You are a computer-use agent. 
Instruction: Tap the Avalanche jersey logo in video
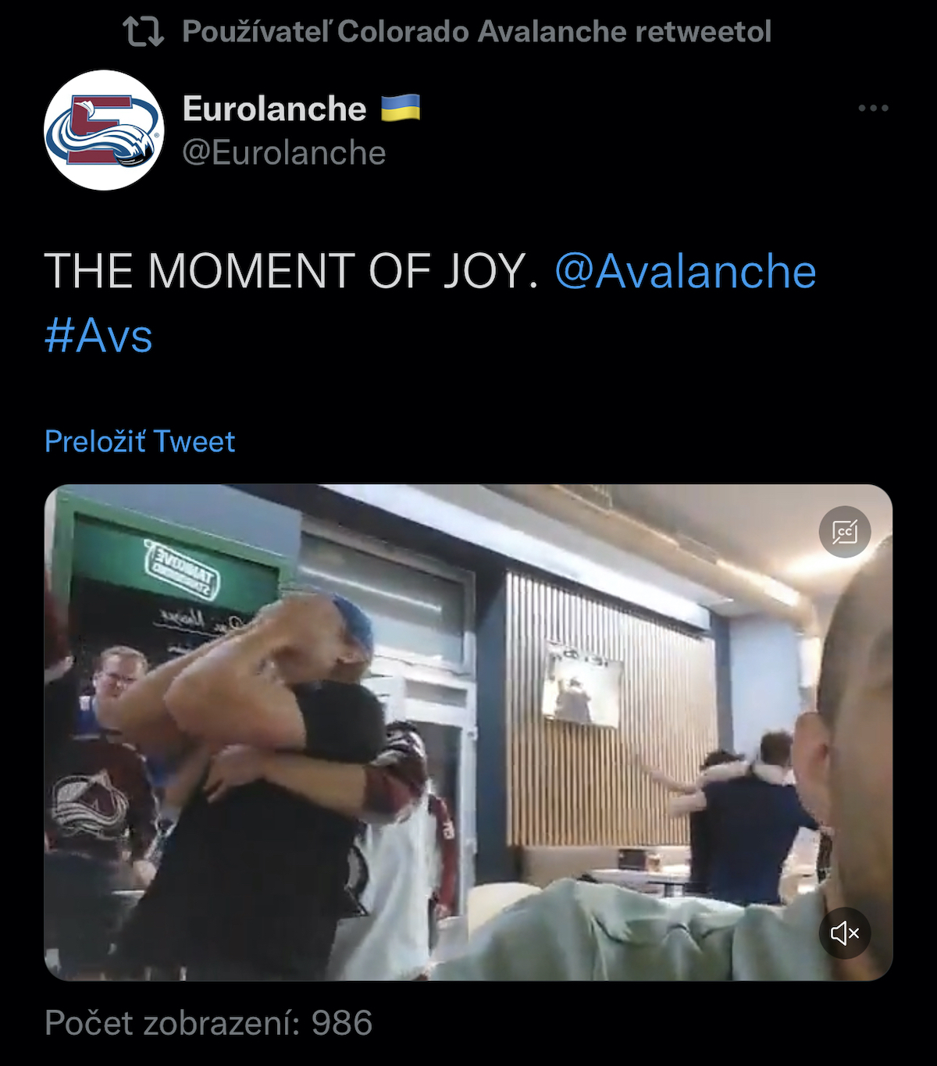click(88, 806)
